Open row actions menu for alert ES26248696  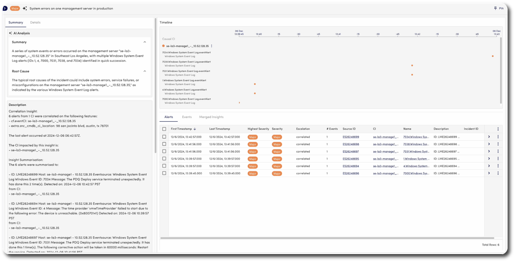pos(498,173)
